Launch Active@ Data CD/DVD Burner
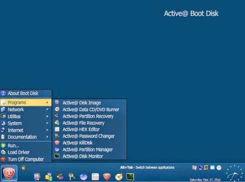Viewport: 245px width, 182px height. pyautogui.click(x=89, y=109)
